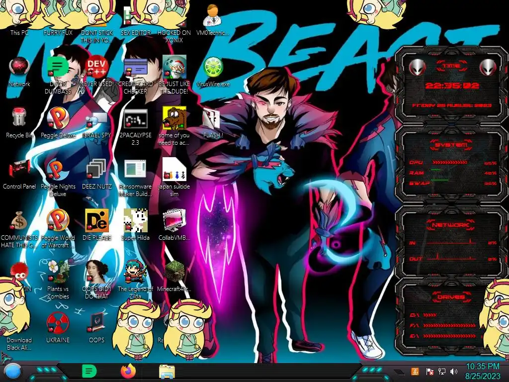Launch Control Panel from the desktop
Viewport: 509px width, 382px height.
19,174
